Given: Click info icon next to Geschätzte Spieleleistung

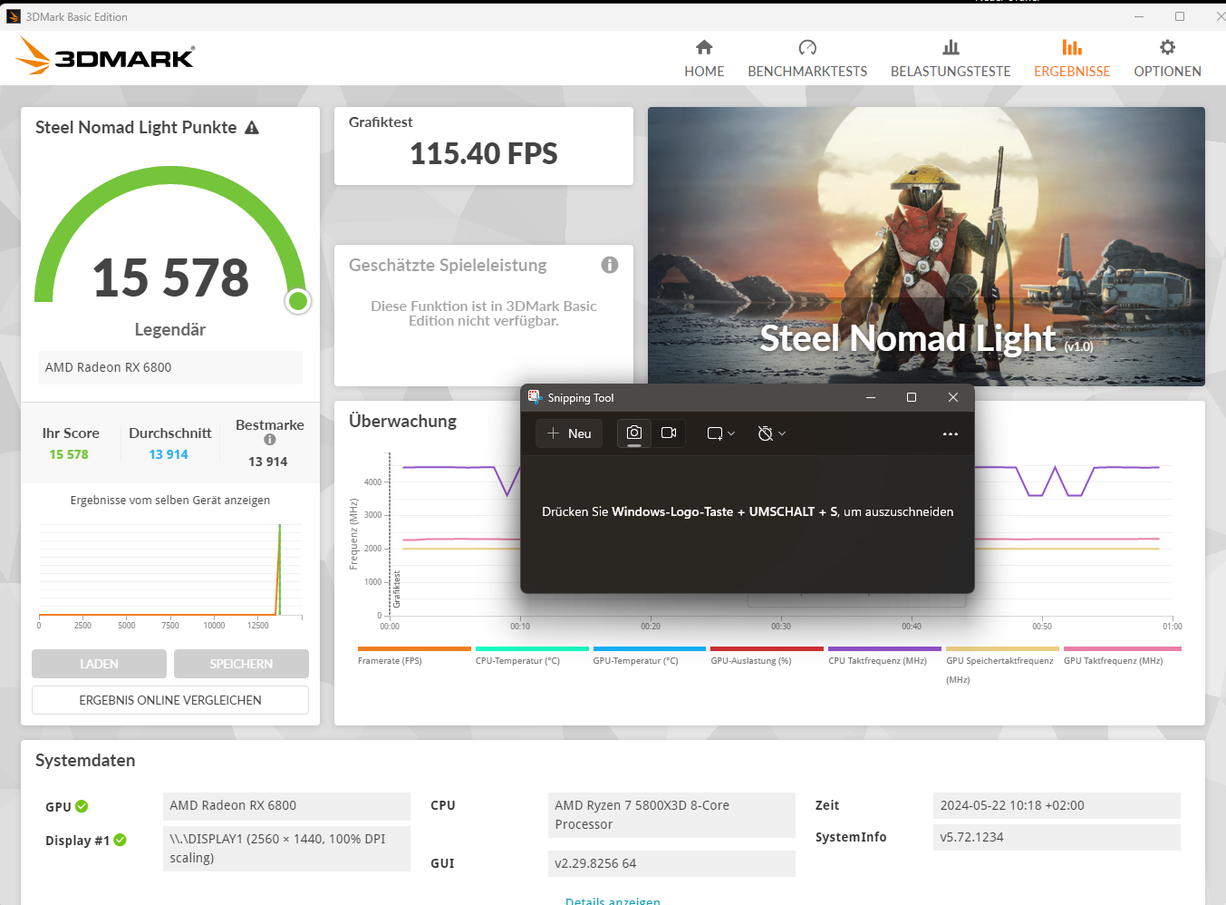Looking at the screenshot, I should point(610,265).
